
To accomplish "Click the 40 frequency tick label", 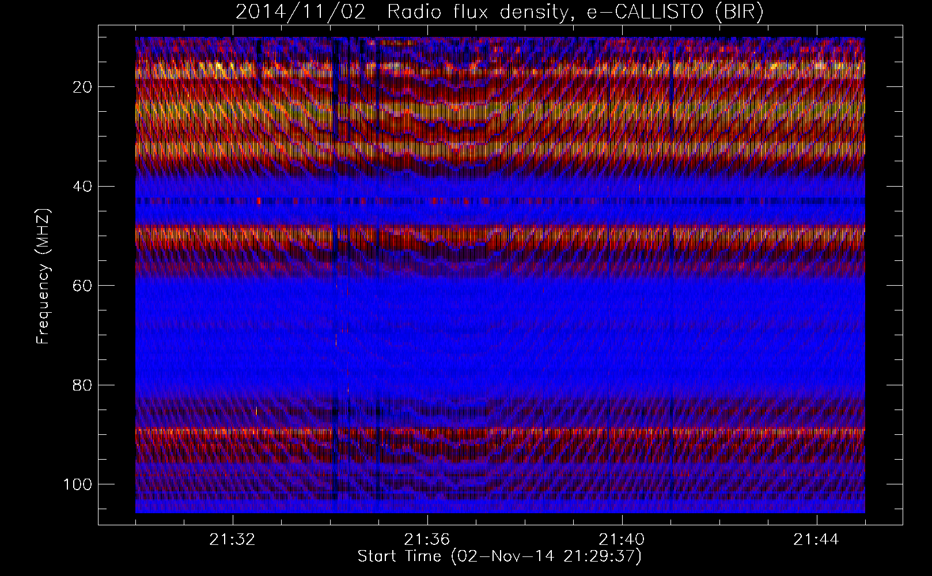I will 82,186.
